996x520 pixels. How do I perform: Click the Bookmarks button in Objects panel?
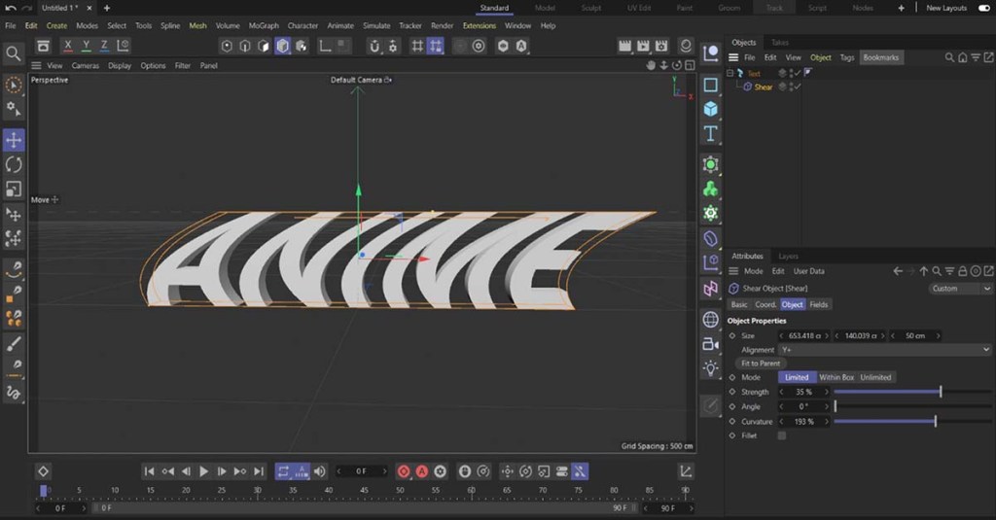click(x=881, y=57)
